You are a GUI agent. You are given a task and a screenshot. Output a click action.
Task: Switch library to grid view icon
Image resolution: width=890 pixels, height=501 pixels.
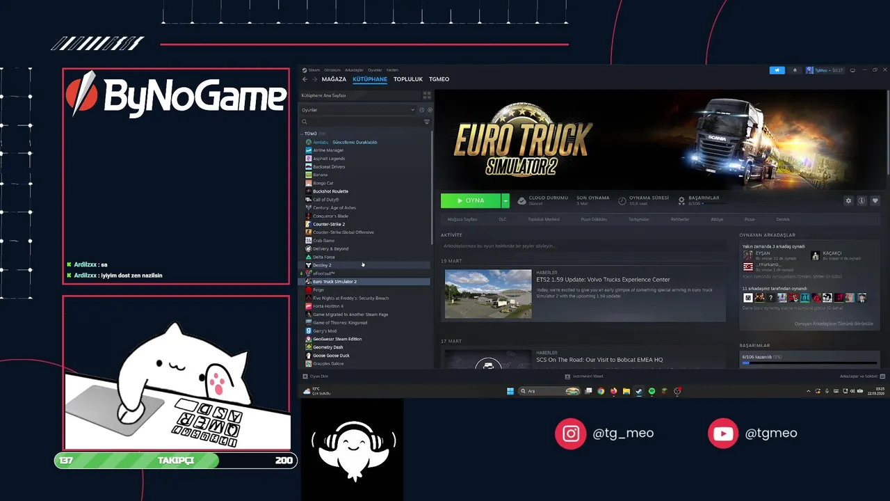click(427, 95)
